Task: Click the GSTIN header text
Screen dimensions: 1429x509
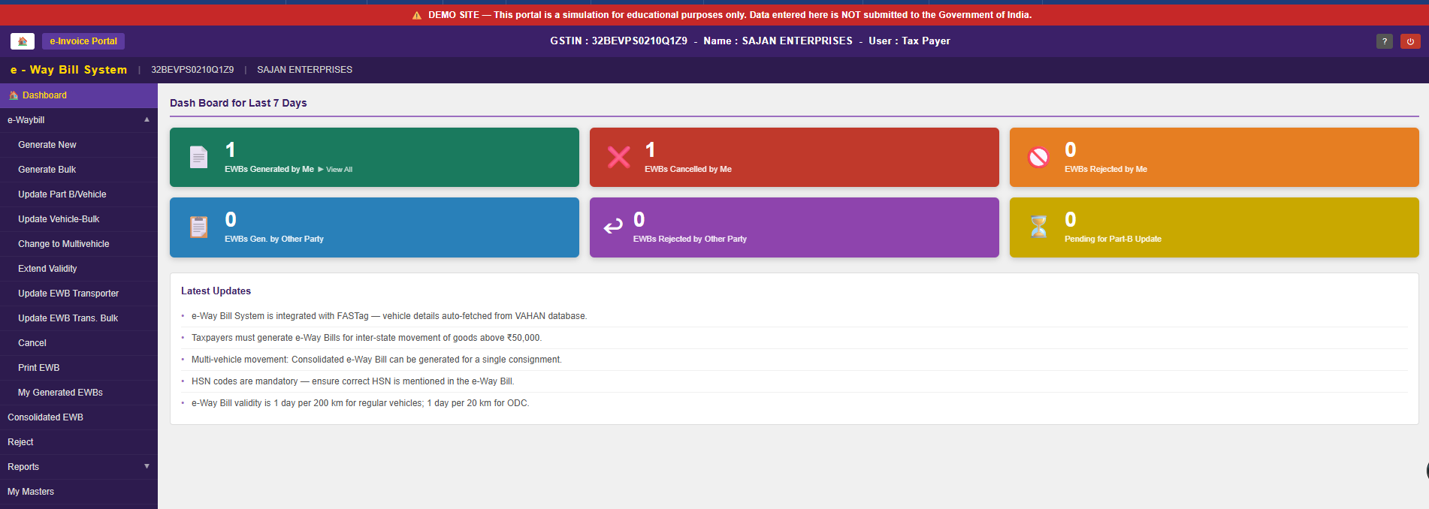Action: tap(618, 41)
